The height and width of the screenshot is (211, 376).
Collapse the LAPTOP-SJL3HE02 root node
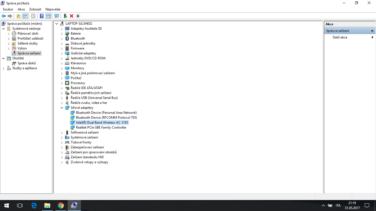57,24
